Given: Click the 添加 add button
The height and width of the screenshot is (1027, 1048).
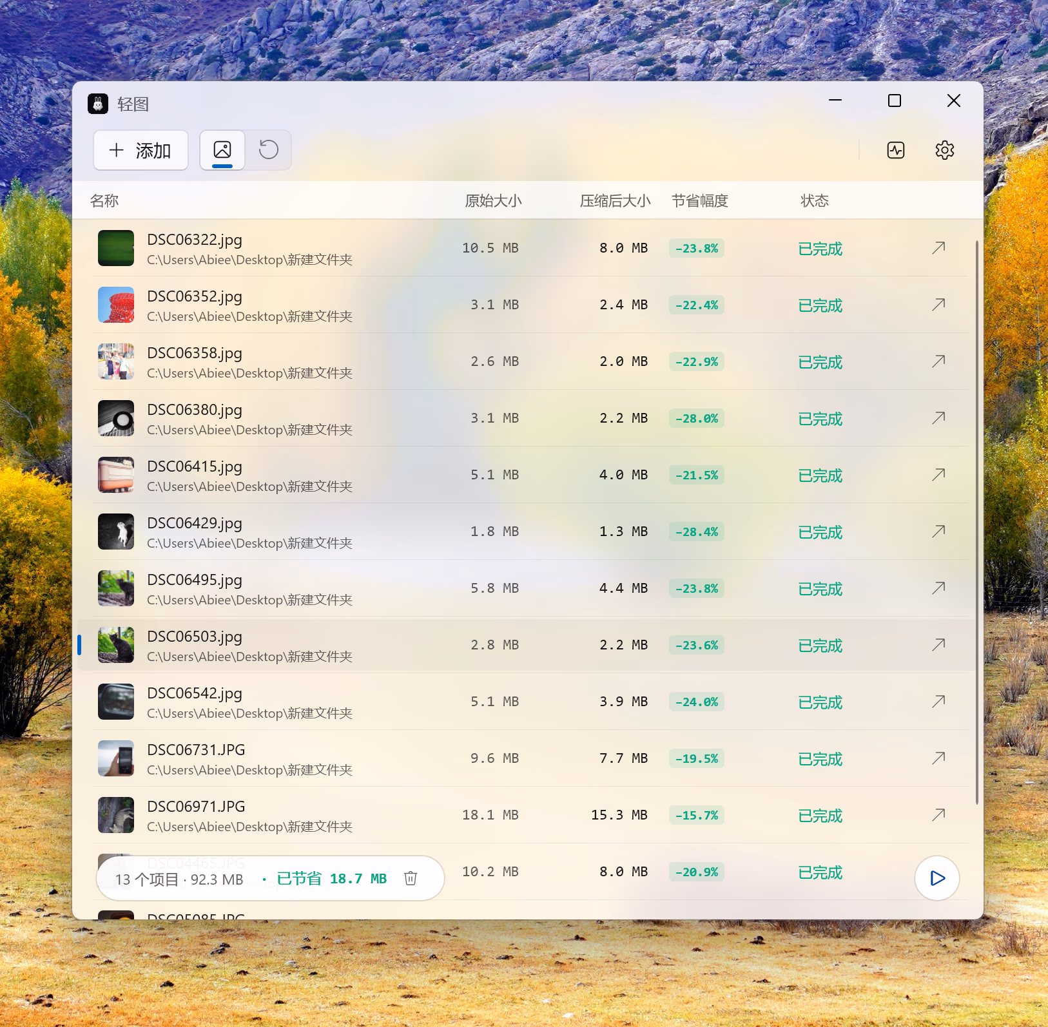Looking at the screenshot, I should click(141, 150).
